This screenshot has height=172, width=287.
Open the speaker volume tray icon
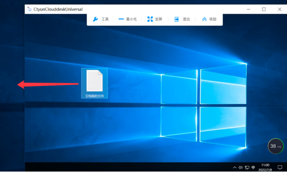coord(241,167)
